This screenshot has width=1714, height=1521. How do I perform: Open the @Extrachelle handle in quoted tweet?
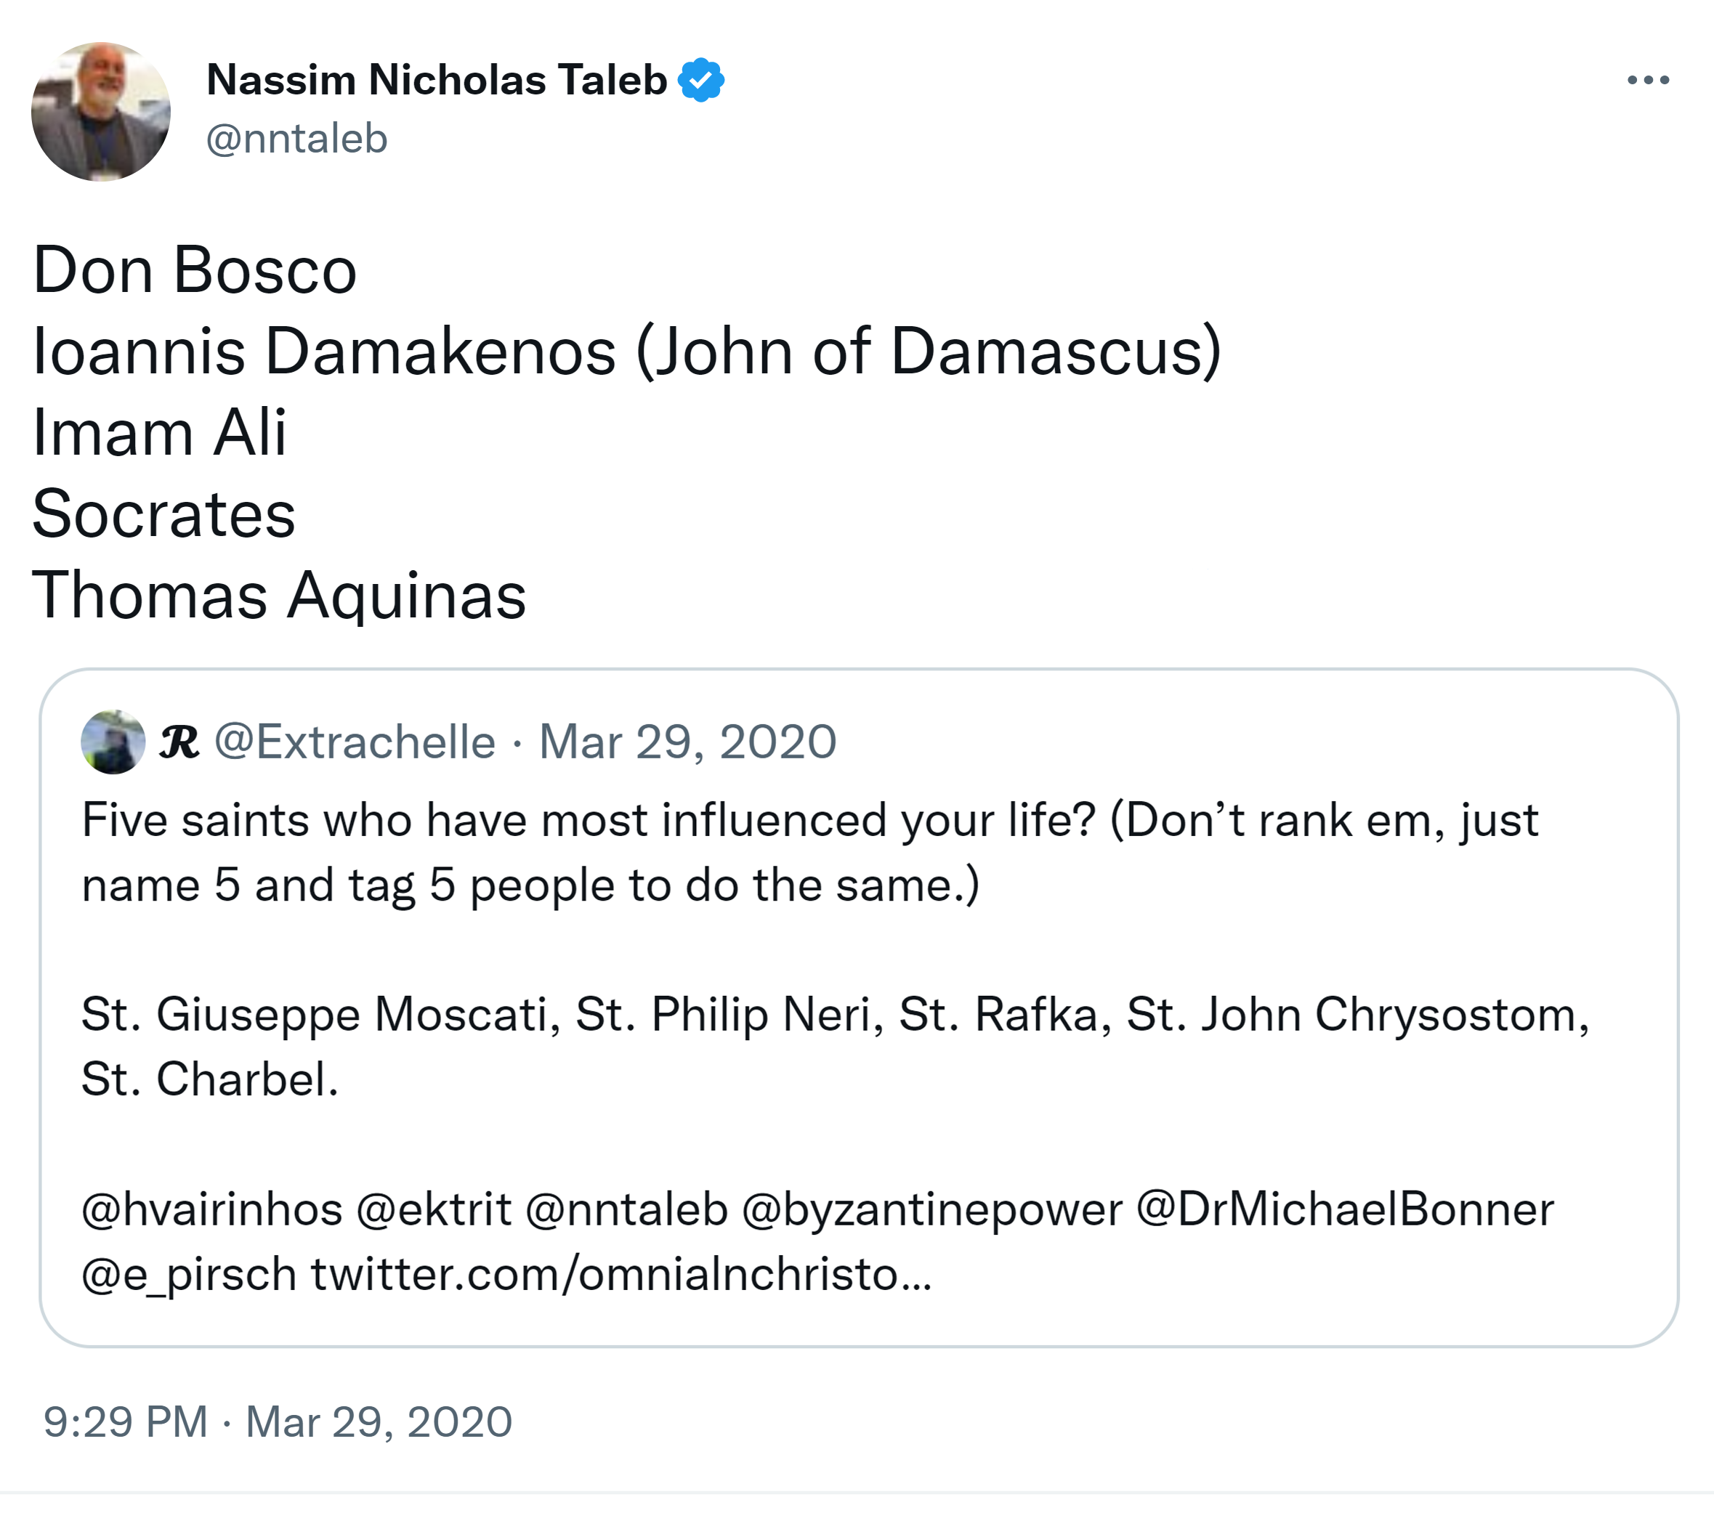tap(355, 742)
